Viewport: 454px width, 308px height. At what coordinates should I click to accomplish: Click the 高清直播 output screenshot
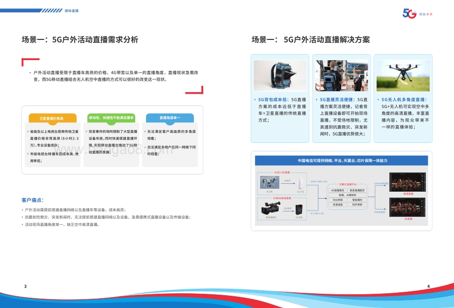(x=408, y=182)
